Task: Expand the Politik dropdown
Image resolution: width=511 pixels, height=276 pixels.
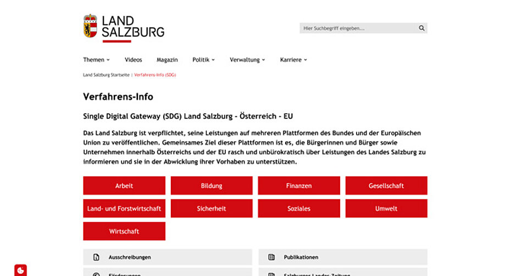Action: tap(203, 60)
